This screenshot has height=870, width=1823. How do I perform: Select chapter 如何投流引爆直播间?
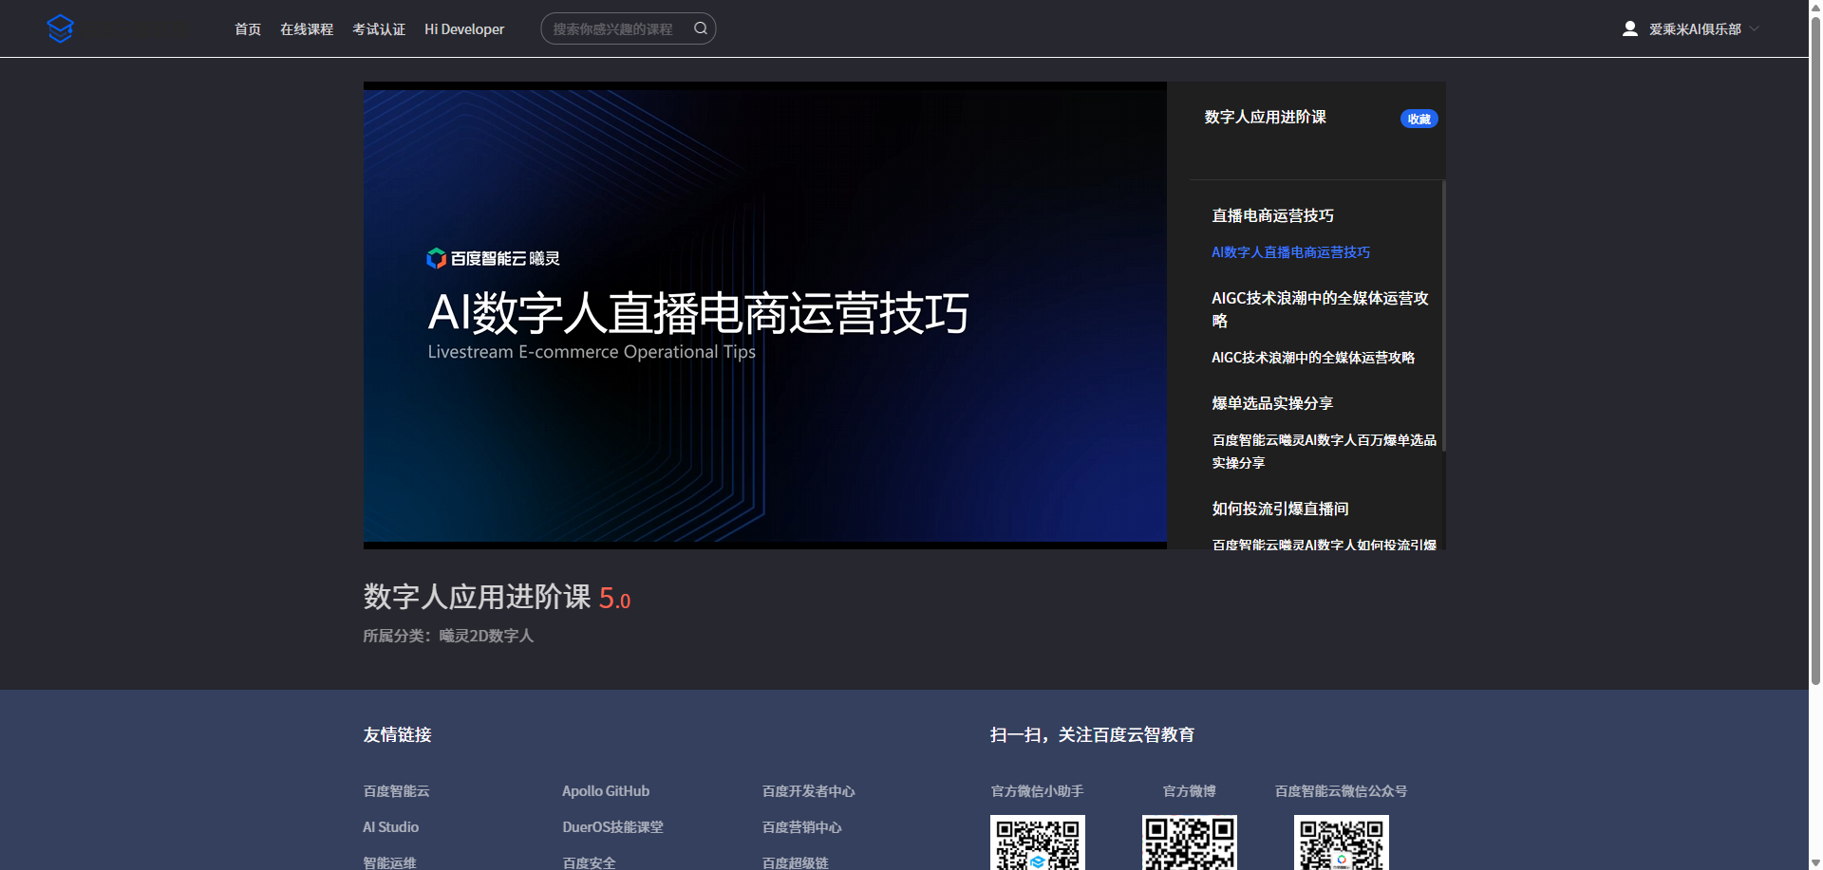pyautogui.click(x=1280, y=509)
